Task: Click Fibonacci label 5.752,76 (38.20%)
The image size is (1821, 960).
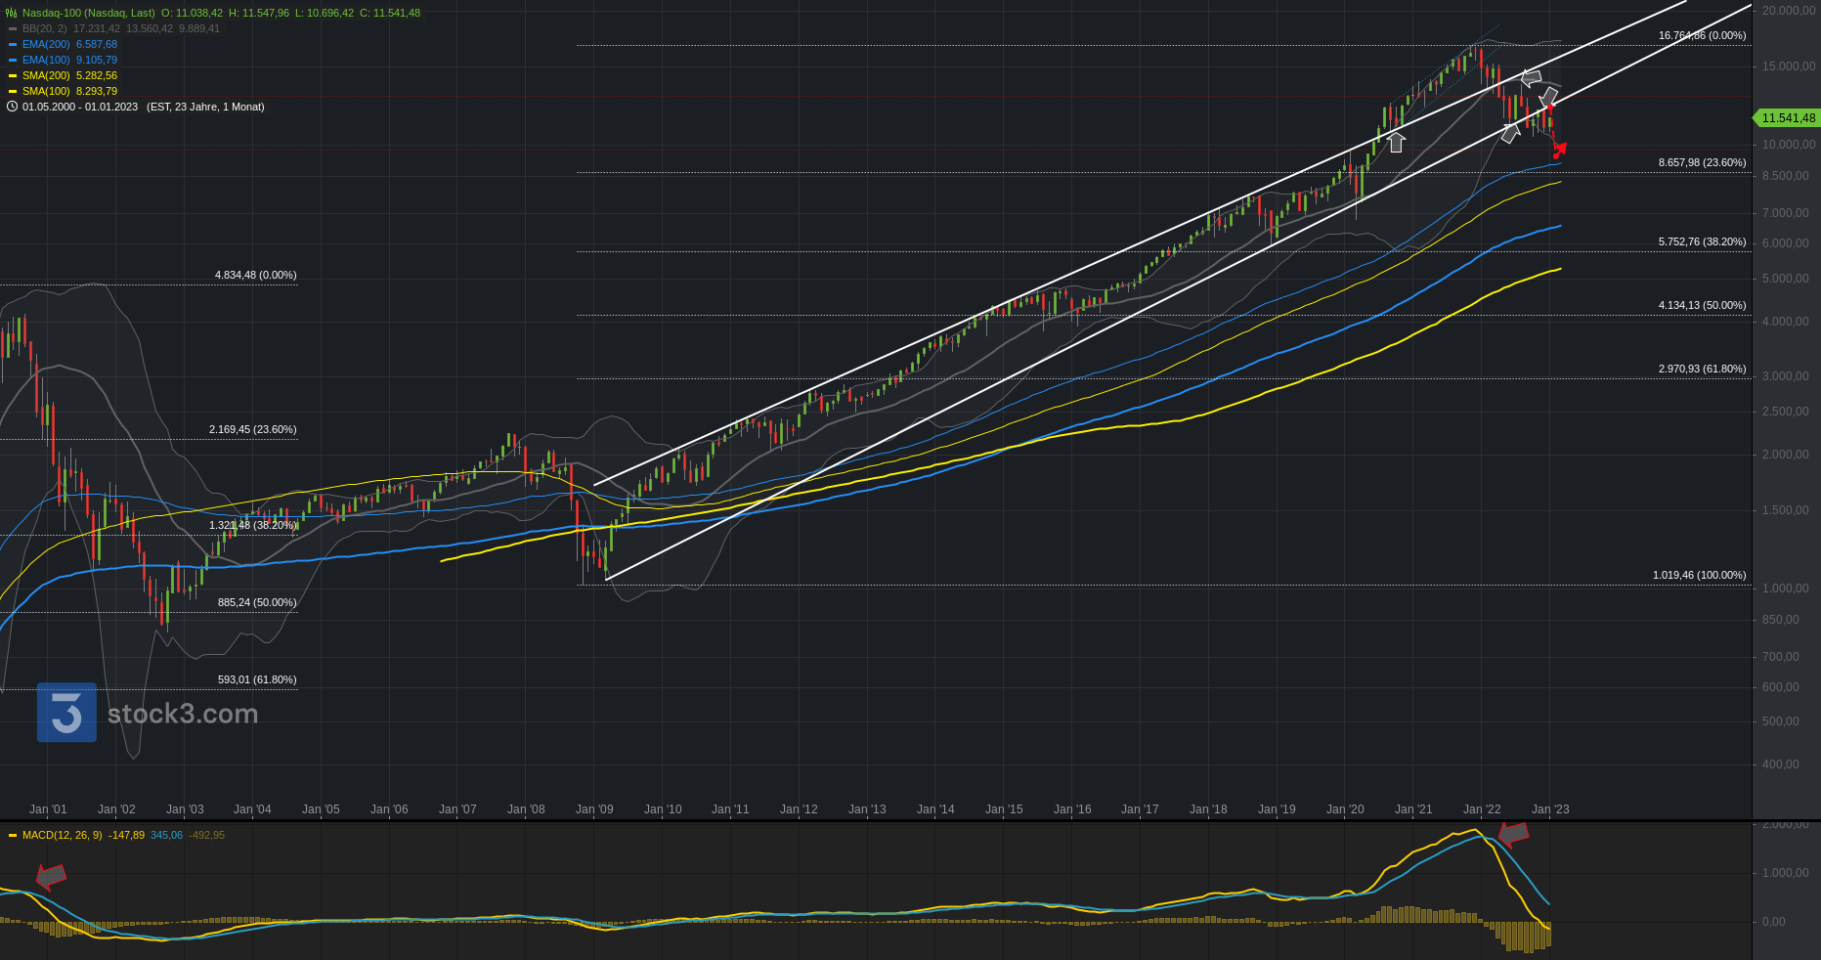Action: coord(1702,241)
